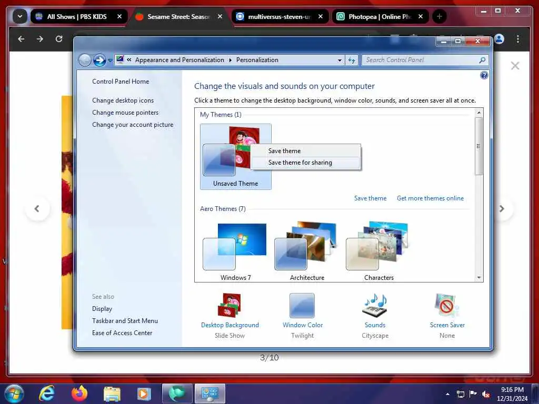Click the Control Panel forward arrow button

[x=99, y=60]
